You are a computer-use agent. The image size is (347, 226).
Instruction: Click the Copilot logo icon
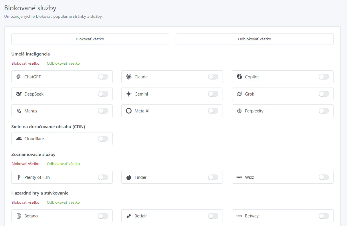pos(239,77)
